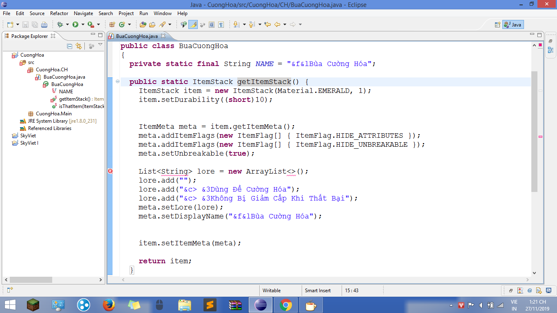
Task: Select CuongHoa.Main package in tree
Action: click(x=53, y=114)
